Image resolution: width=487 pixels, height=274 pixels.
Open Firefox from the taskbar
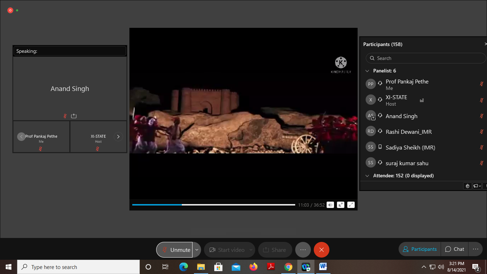[x=253, y=267]
